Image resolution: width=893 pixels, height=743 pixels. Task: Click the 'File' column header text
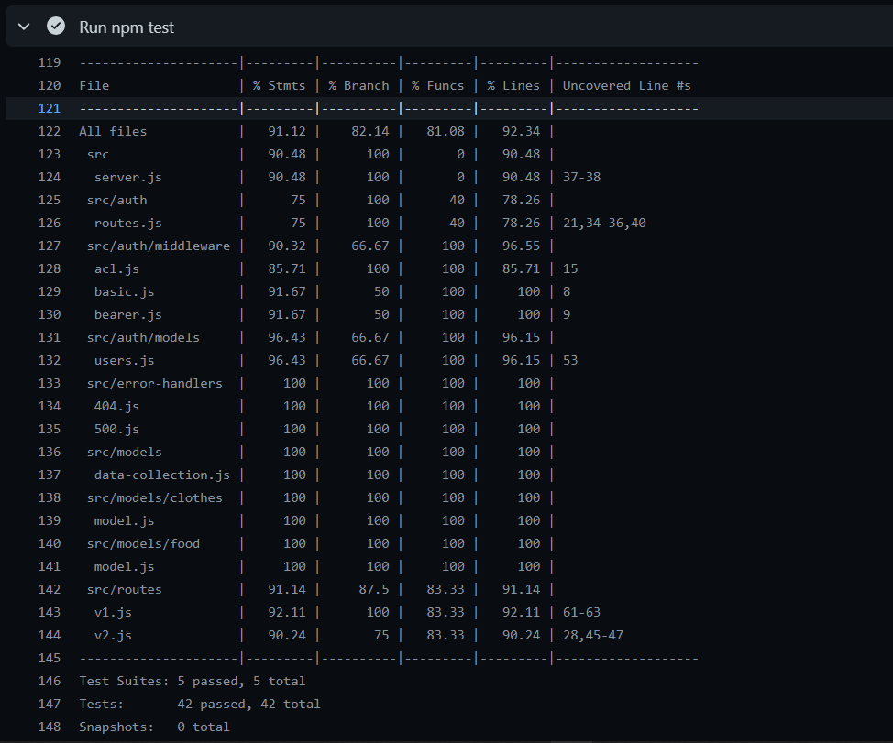94,85
